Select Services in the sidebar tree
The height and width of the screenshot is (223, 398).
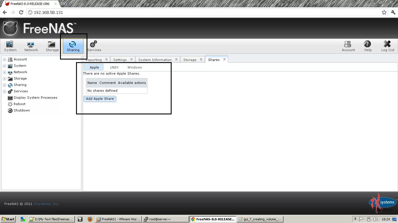click(21, 91)
